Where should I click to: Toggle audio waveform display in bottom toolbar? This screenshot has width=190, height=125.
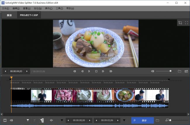11,120
